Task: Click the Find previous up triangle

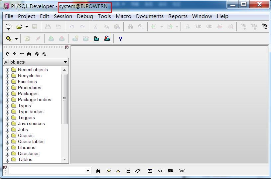Action: [118, 171]
